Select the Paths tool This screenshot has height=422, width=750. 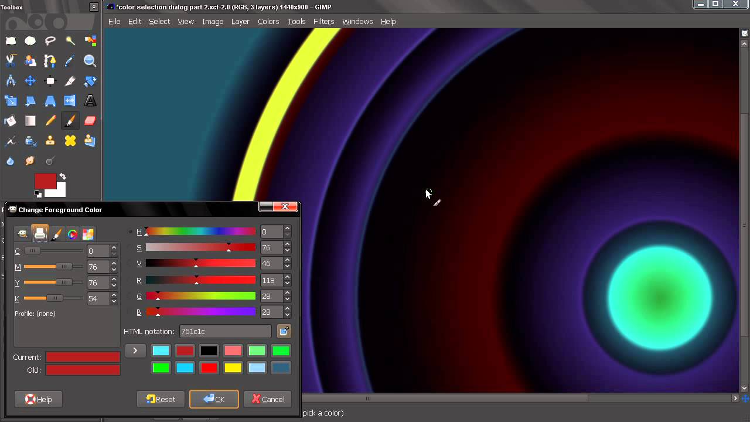[50, 60]
